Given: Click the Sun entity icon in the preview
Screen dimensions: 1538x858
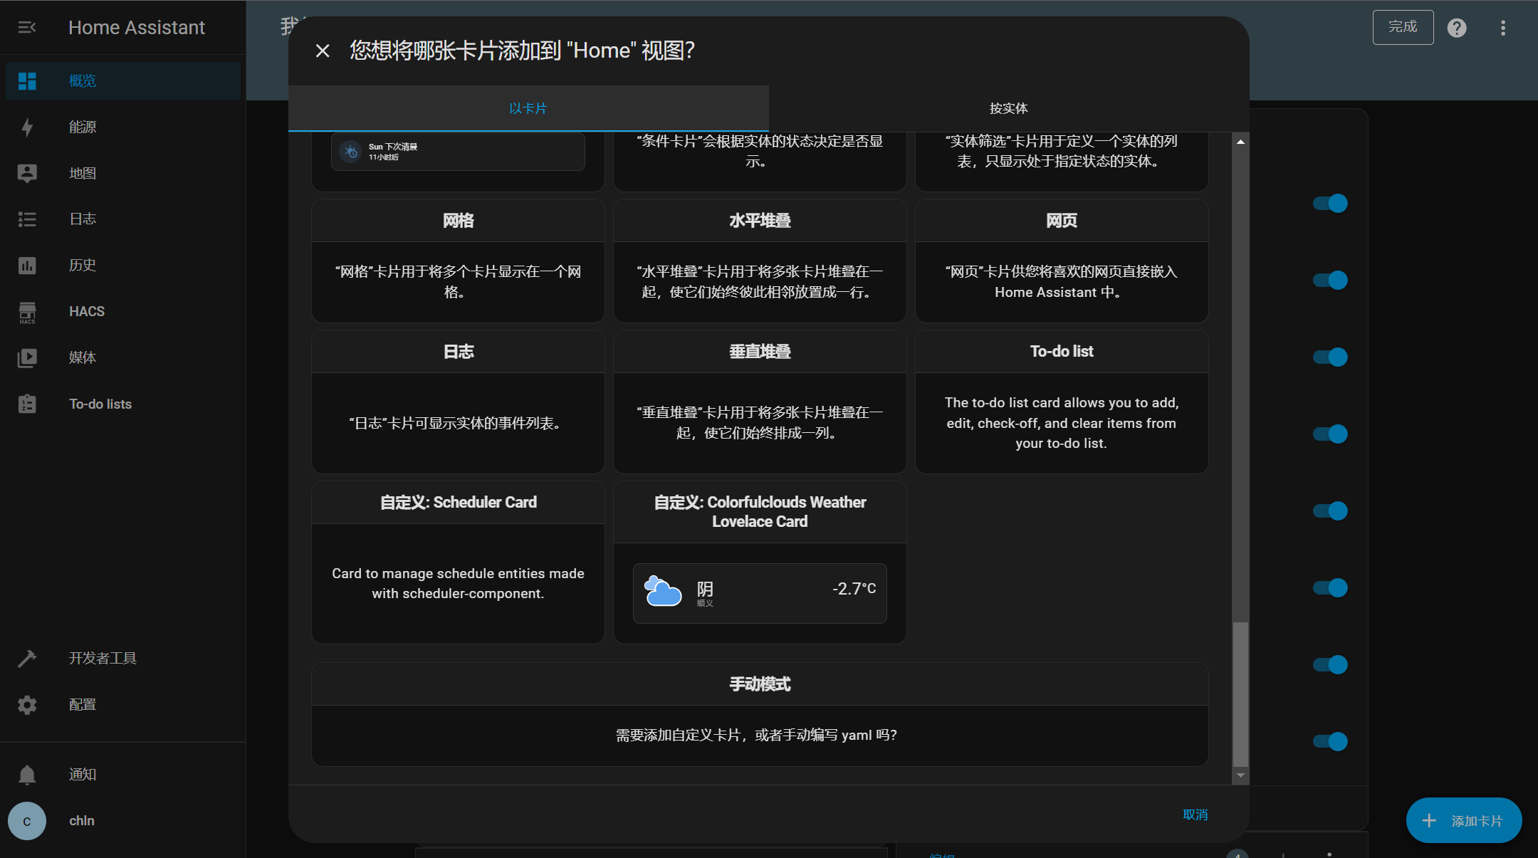Looking at the screenshot, I should pos(350,152).
